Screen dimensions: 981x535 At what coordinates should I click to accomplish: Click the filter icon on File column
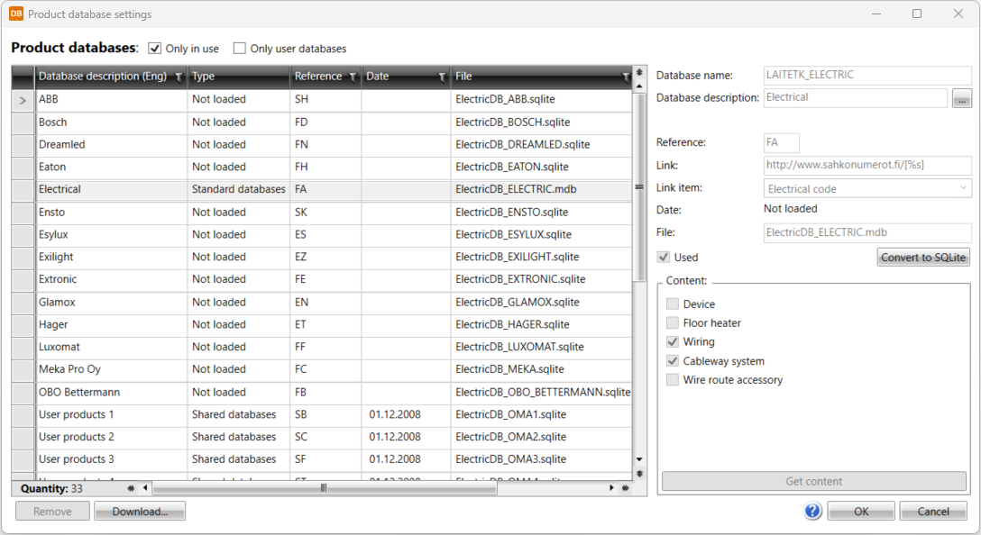[x=625, y=77]
